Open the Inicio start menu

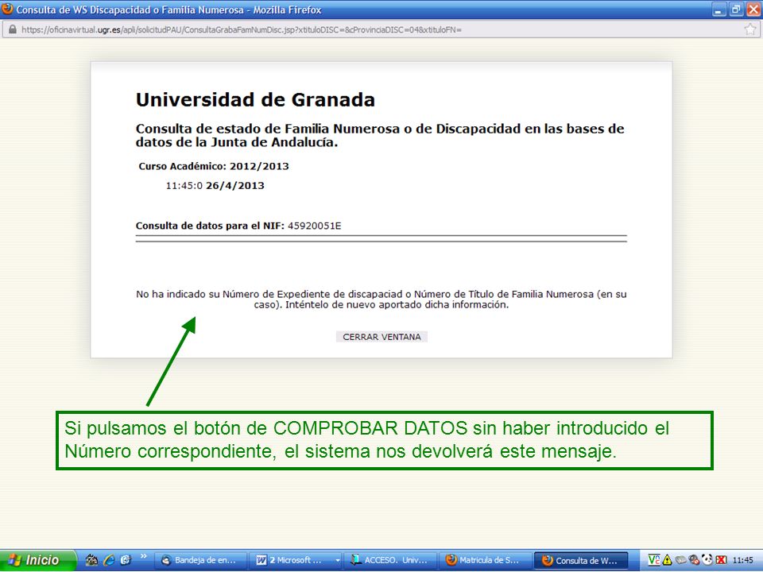(38, 560)
